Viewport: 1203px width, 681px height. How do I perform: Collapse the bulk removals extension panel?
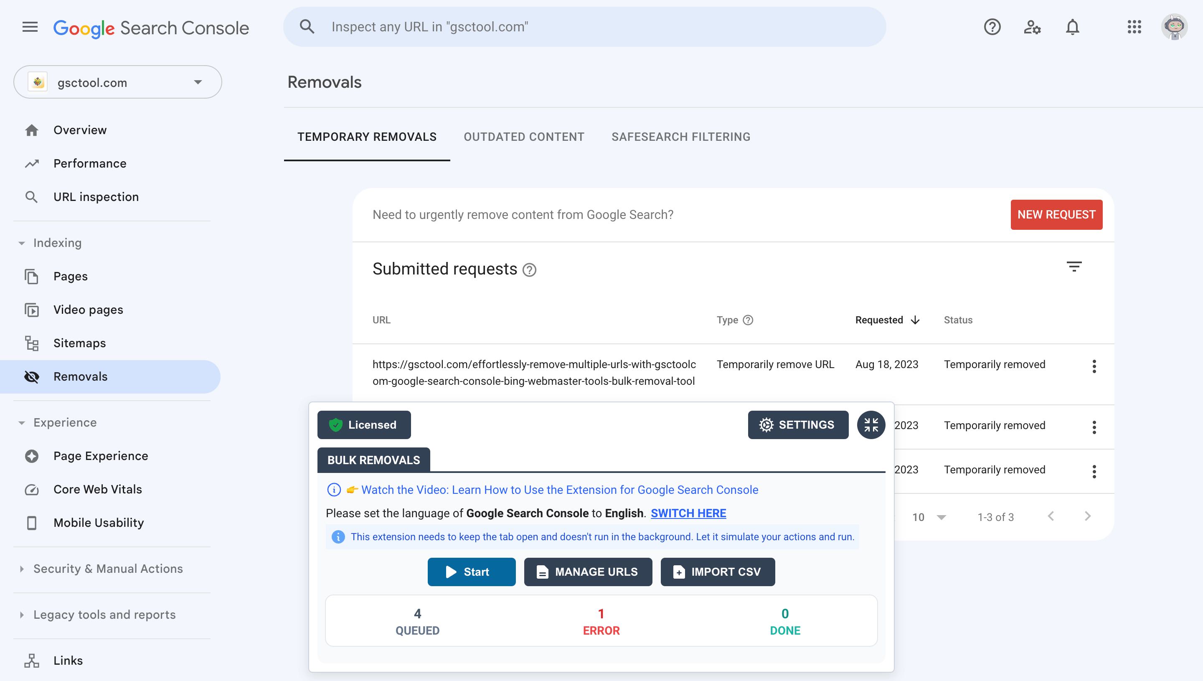pyautogui.click(x=871, y=425)
